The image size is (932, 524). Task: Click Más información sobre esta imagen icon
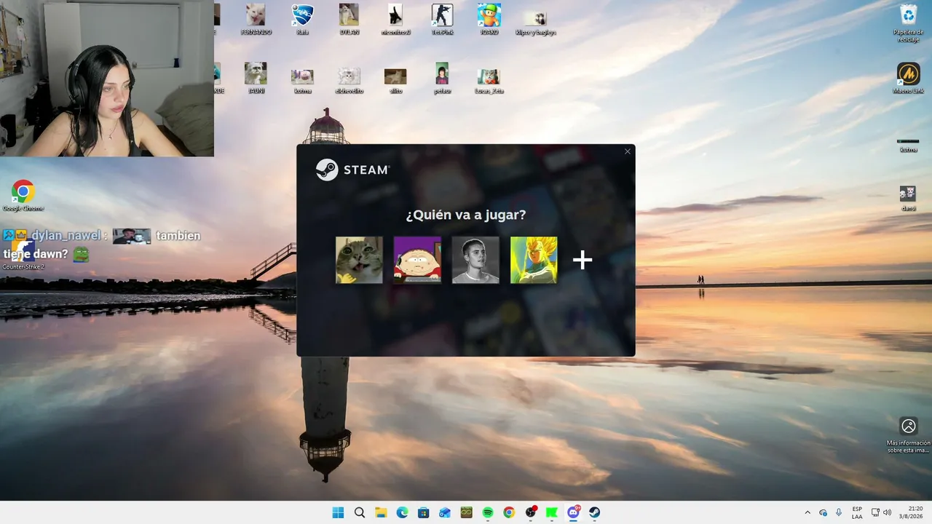(x=908, y=434)
